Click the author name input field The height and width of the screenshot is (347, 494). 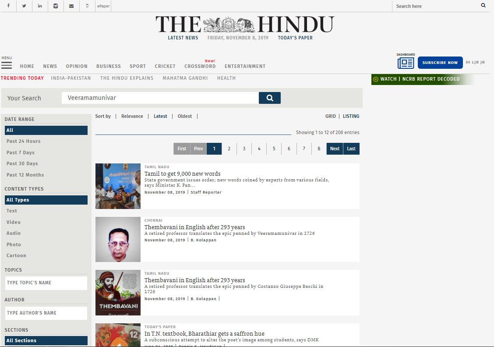tap(46, 313)
